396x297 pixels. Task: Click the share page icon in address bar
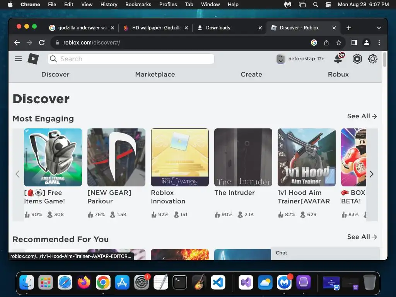pyautogui.click(x=326, y=43)
